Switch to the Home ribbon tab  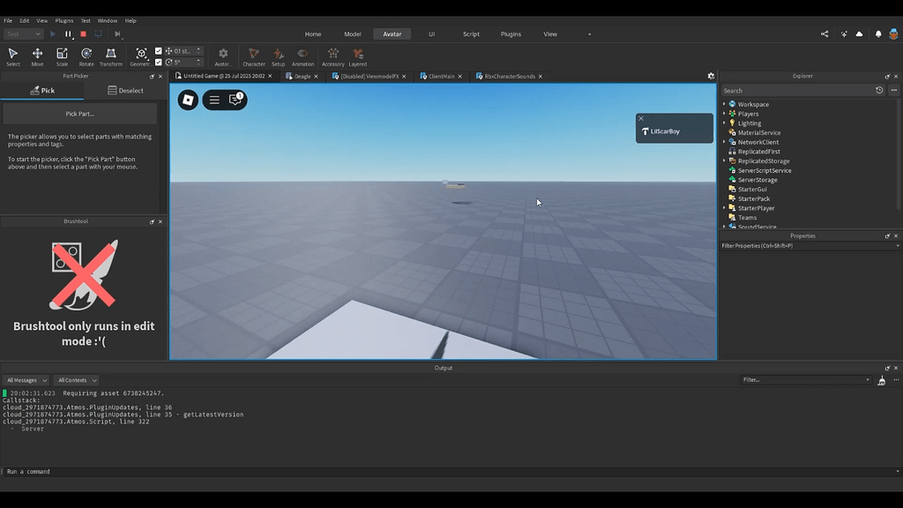coord(313,34)
